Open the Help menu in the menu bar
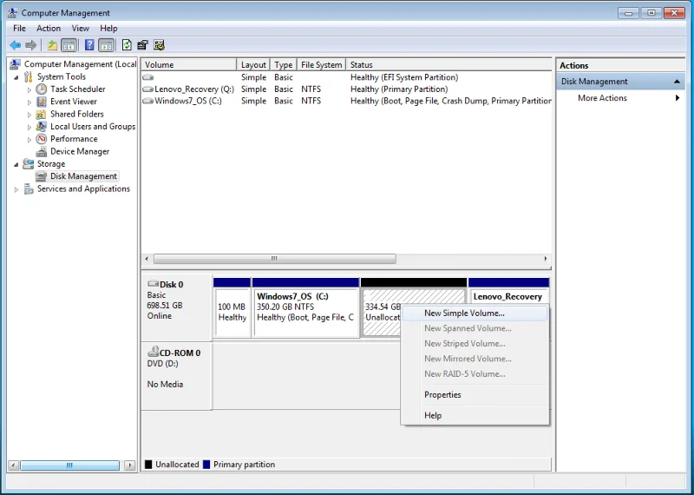The width and height of the screenshot is (694, 495). [x=108, y=29]
